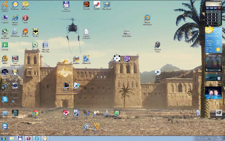
Task: Open the bell icon shortcut
Action: point(107,113)
